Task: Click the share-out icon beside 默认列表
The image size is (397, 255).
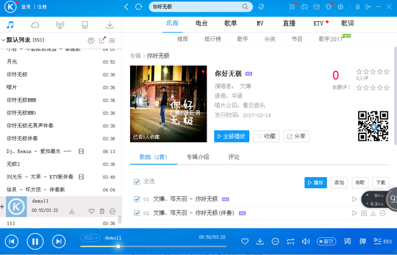Action: click(x=102, y=40)
